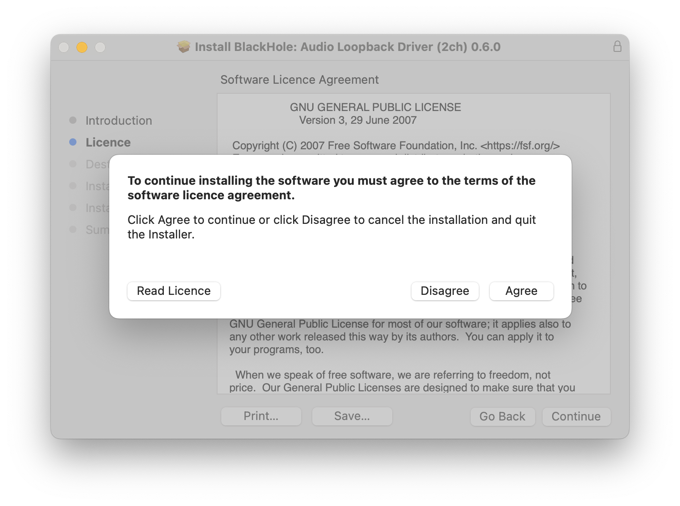Click the grey bullet beside Introduction

(x=73, y=120)
